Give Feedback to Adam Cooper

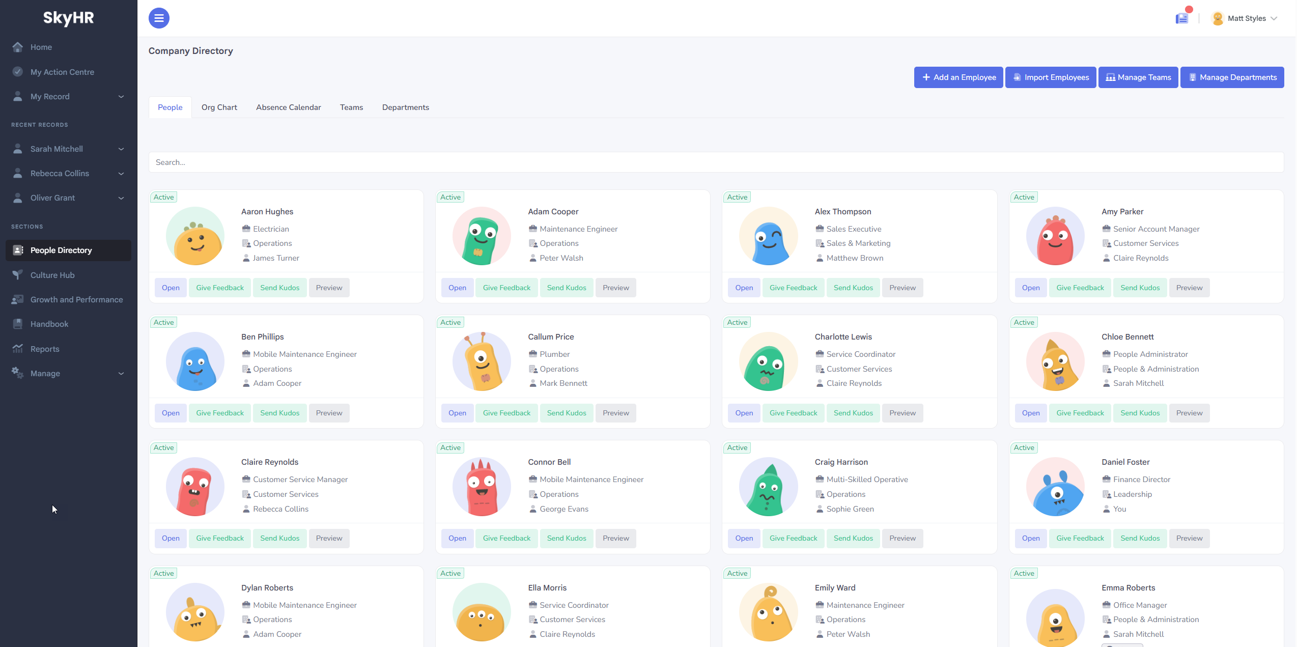click(x=506, y=288)
